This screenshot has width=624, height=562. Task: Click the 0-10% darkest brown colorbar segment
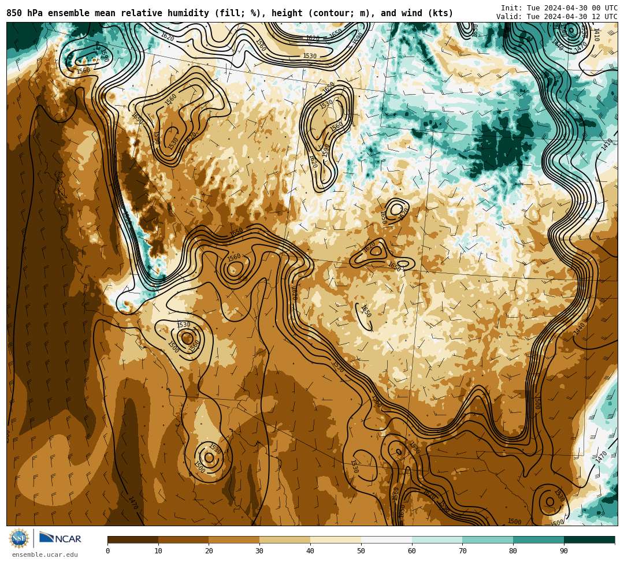coord(133,539)
